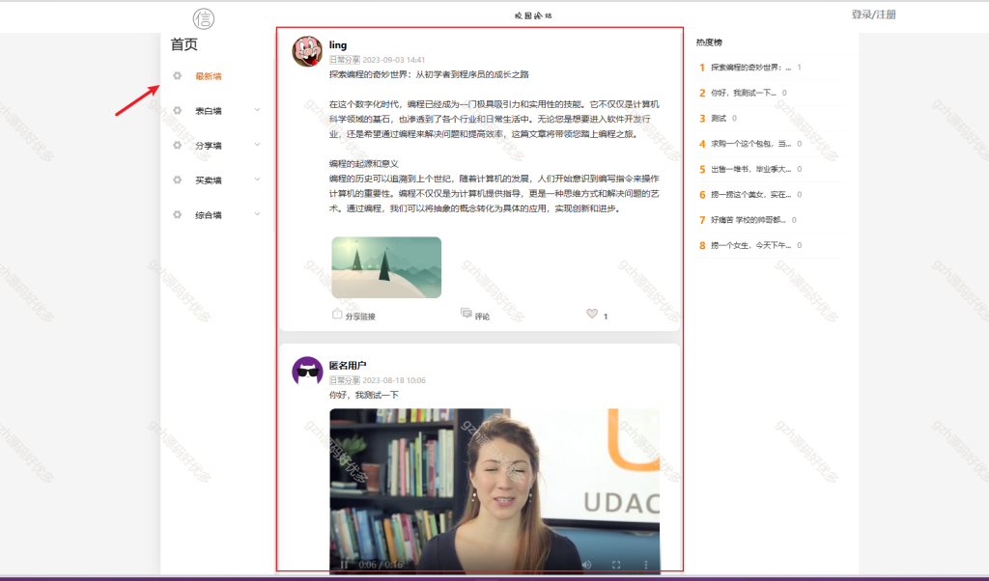Click the 信 logo icon in header
Screen dimensions: 989x581
click(x=204, y=19)
